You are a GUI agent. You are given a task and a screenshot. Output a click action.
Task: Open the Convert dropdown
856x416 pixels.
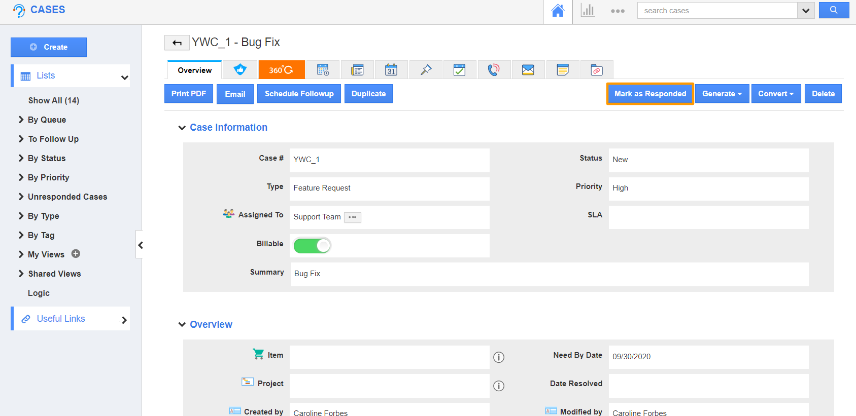click(x=775, y=94)
